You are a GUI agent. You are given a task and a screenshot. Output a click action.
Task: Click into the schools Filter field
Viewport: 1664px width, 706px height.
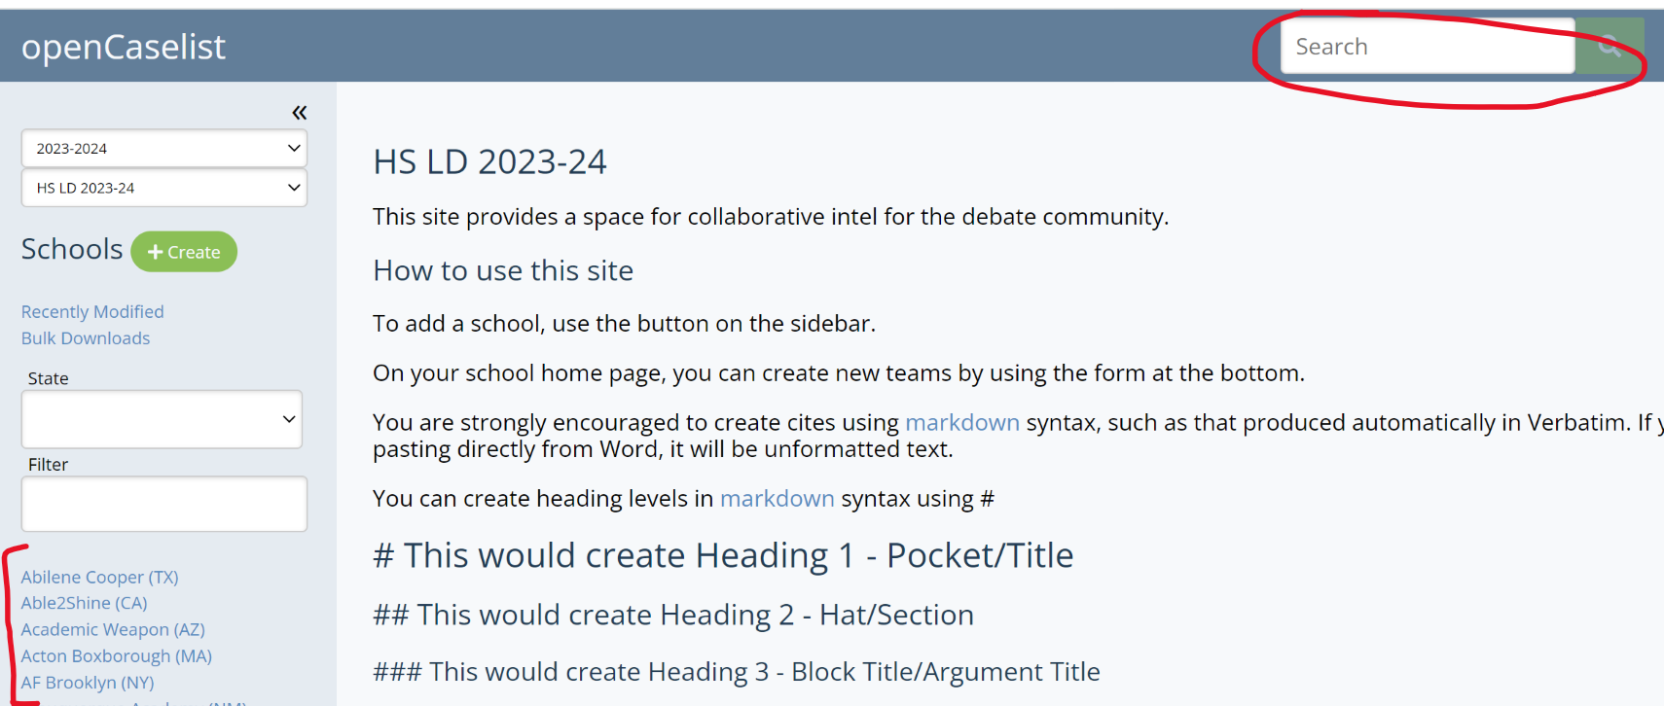click(163, 504)
